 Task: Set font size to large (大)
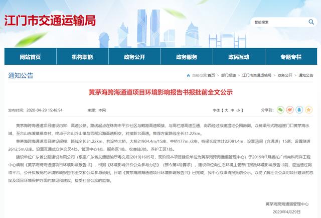click(226, 109)
